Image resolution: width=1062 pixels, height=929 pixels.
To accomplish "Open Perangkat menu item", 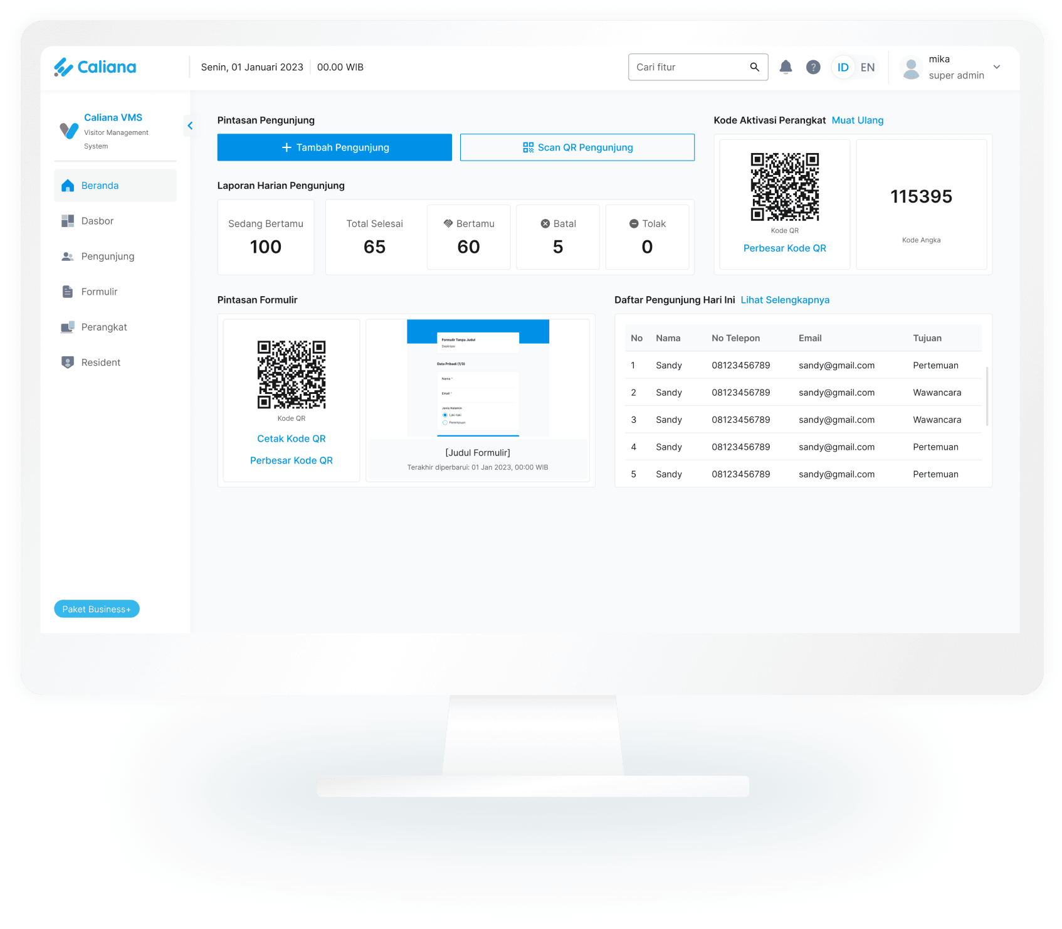I will pyautogui.click(x=115, y=327).
